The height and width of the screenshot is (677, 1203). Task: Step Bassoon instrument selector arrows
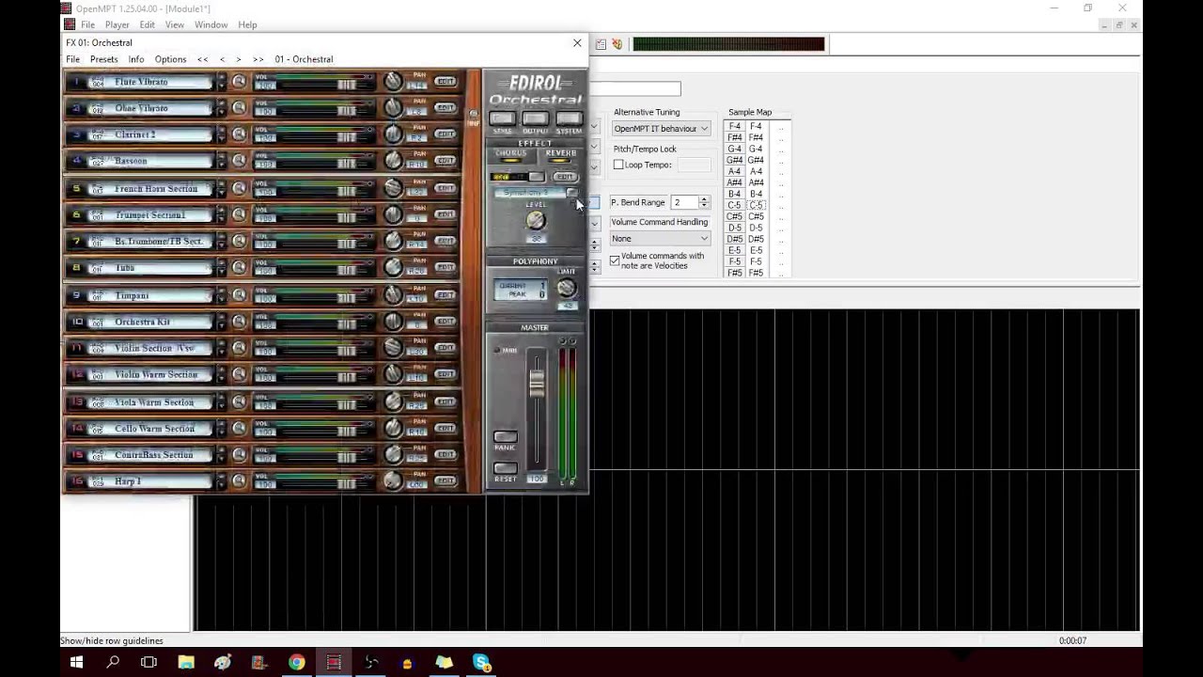pyautogui.click(x=222, y=161)
